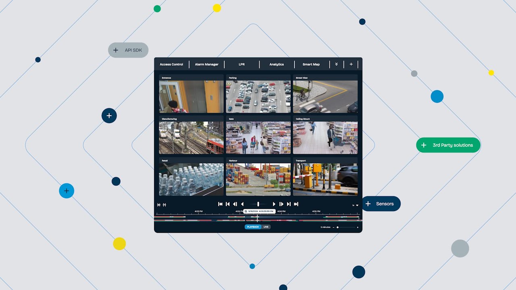Click the 3rd Party solutions button
The height and width of the screenshot is (290, 516).
448,145
